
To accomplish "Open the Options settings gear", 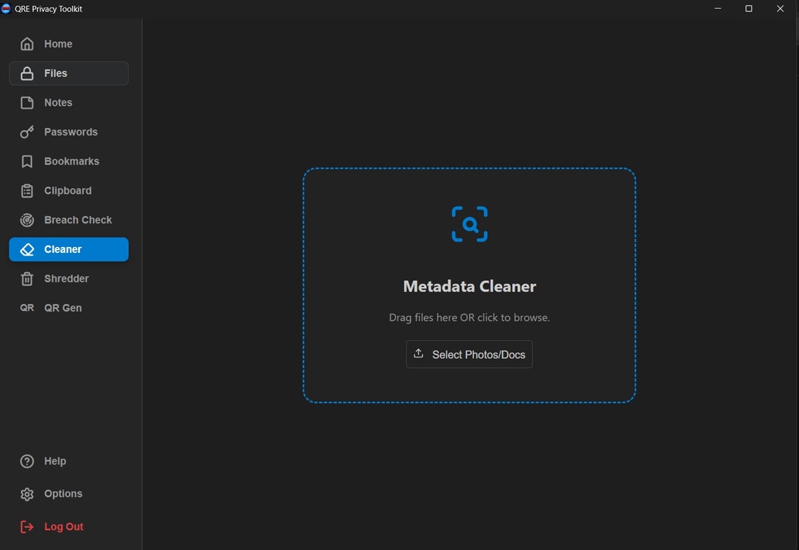I will 26,493.
